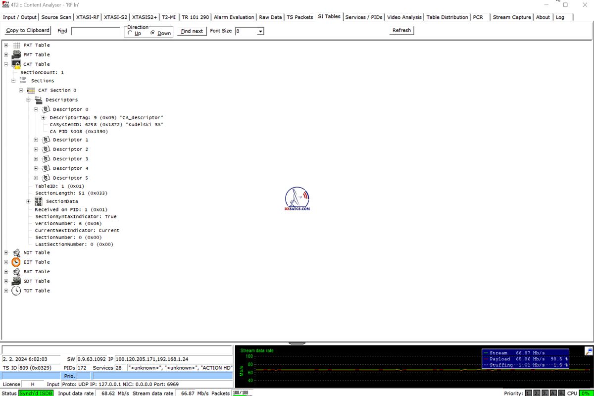Click the SDT Table icon
The height and width of the screenshot is (396, 594).
pos(16,281)
